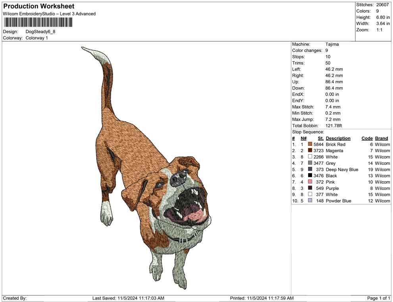Click the 'N#' column header

pos(304,138)
